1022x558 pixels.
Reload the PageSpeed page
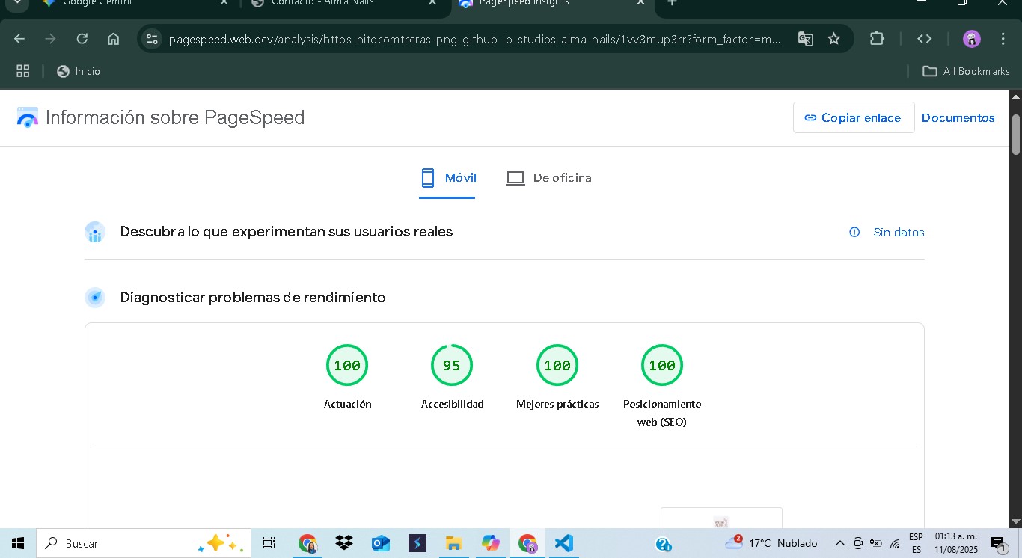point(82,39)
